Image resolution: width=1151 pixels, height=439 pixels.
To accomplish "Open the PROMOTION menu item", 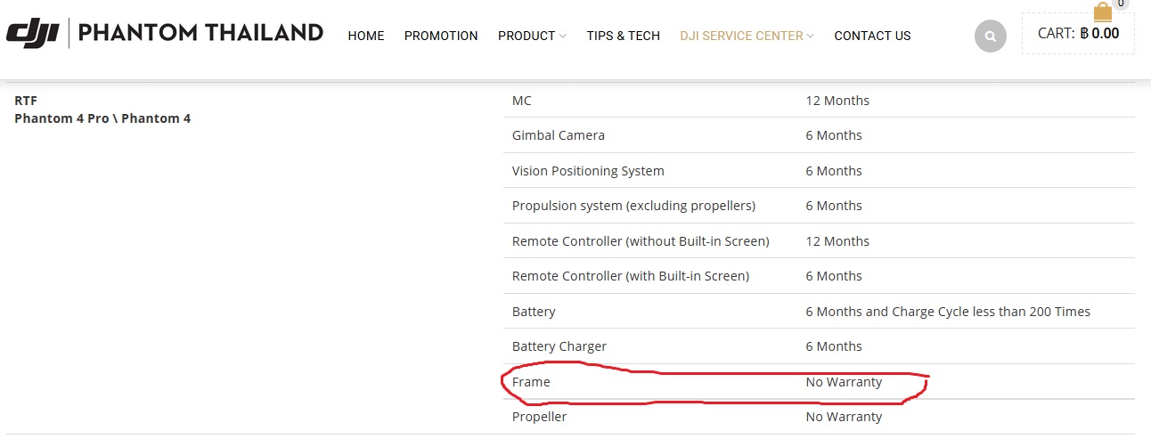I will (441, 36).
